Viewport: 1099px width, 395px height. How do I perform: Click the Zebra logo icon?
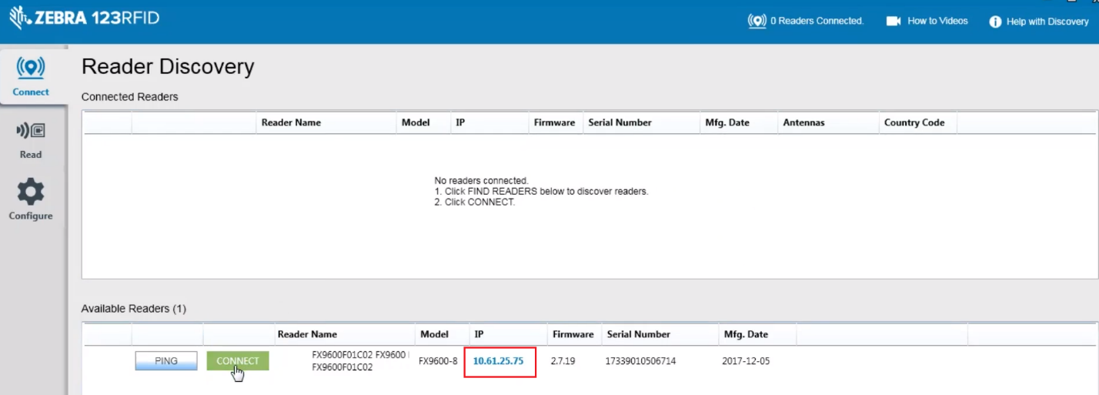pos(18,18)
